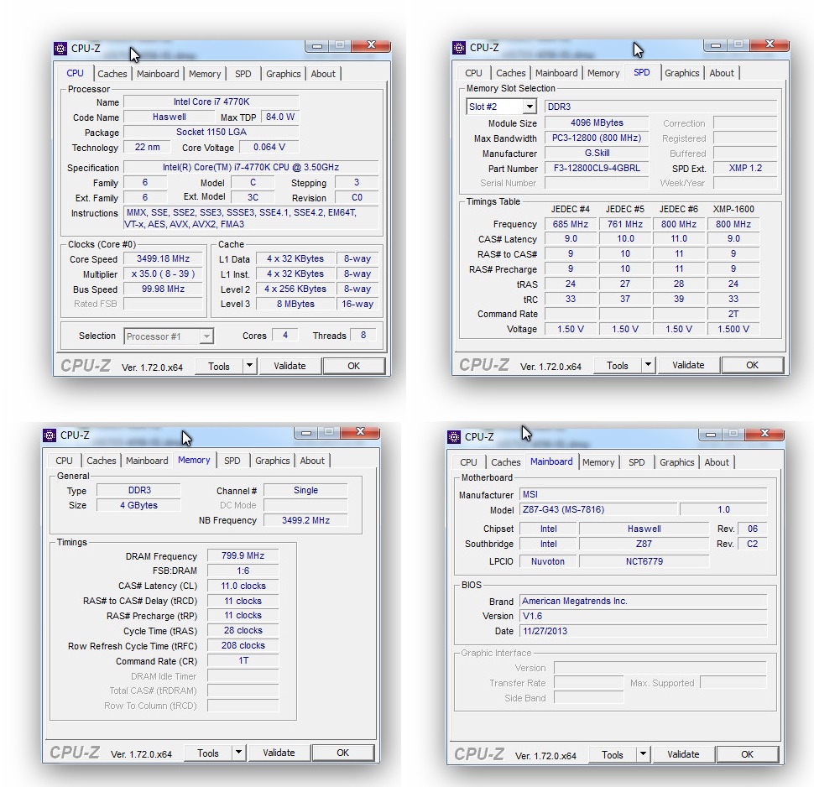
Task: Click the motherboard model Z87-G43 (MS-7816)
Action: pos(598,509)
